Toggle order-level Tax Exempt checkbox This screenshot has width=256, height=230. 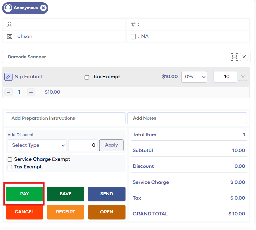point(10,167)
